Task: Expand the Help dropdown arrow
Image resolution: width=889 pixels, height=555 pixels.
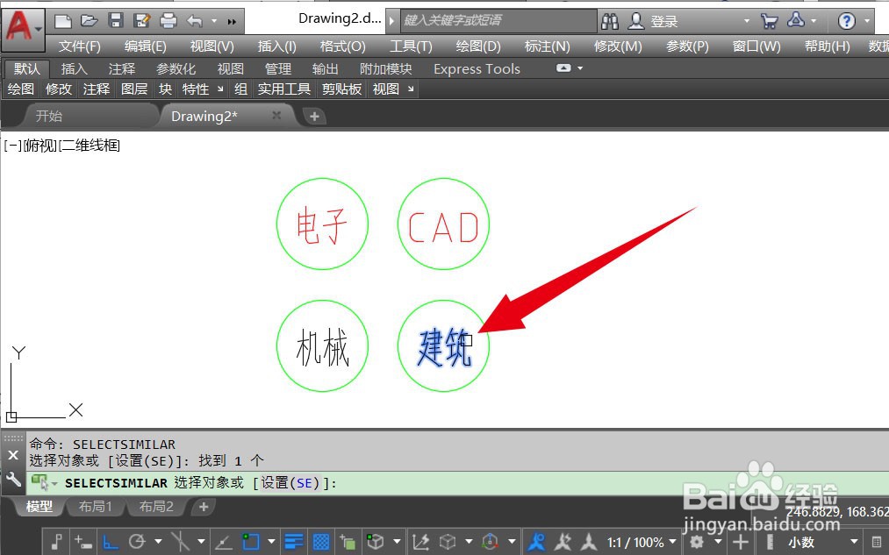Action: (867, 22)
